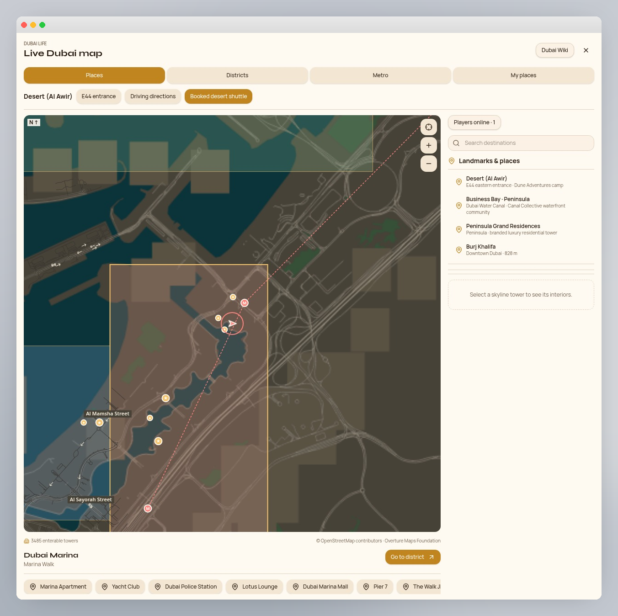Select the southern metro station marker near bottom
This screenshot has width=618, height=616.
click(148, 508)
